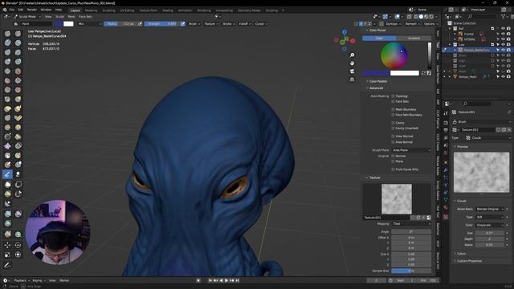The height and width of the screenshot is (289, 514).
Task: Open the Render menu
Action: point(32,10)
